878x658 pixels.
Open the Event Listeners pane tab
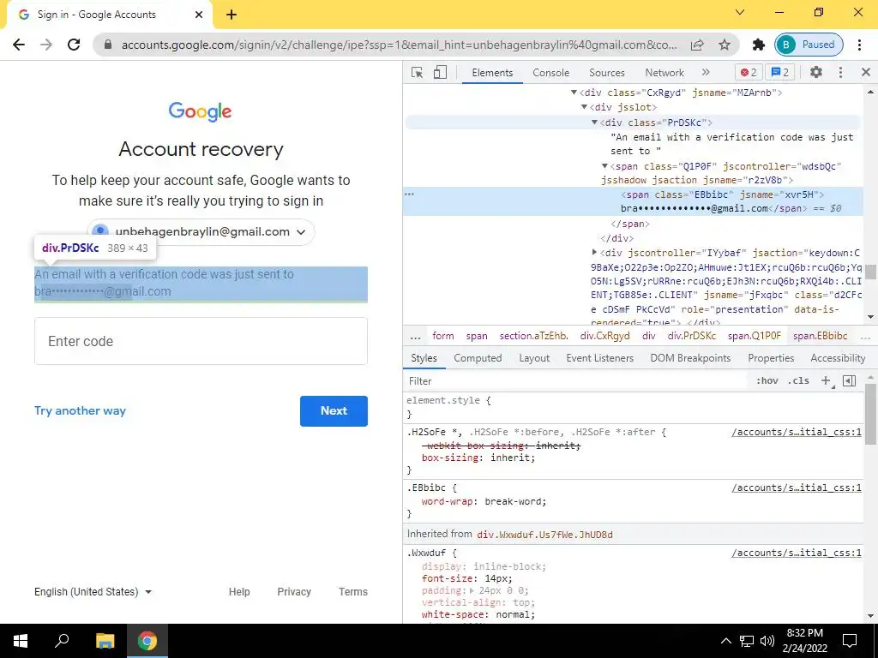pyautogui.click(x=599, y=358)
